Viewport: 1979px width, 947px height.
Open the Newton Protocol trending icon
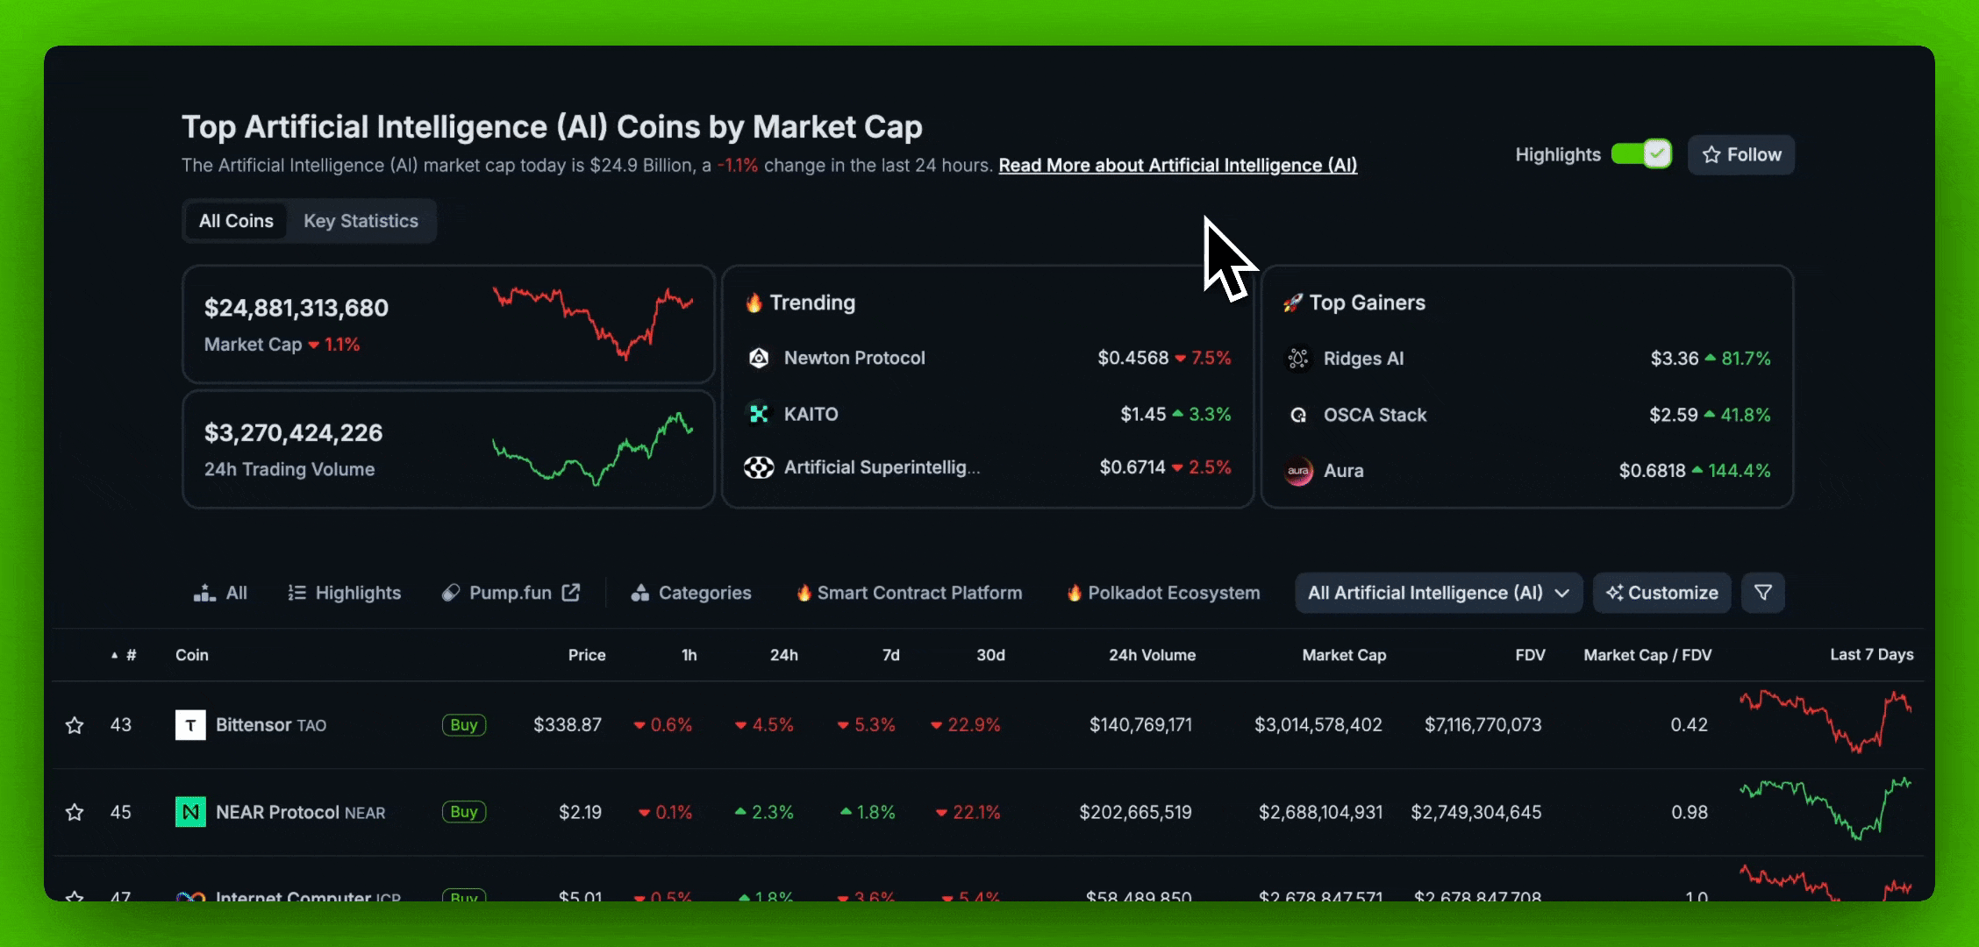[x=759, y=358]
